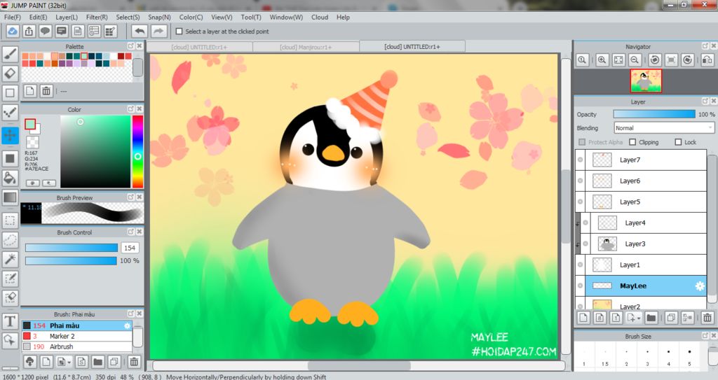
Task: Delete brush with trash icon in Brush panel
Action: pyautogui.click(x=134, y=362)
